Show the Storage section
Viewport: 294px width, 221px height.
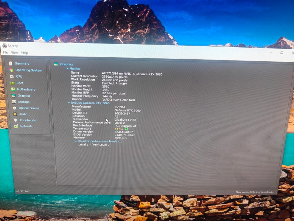[x=24, y=102]
